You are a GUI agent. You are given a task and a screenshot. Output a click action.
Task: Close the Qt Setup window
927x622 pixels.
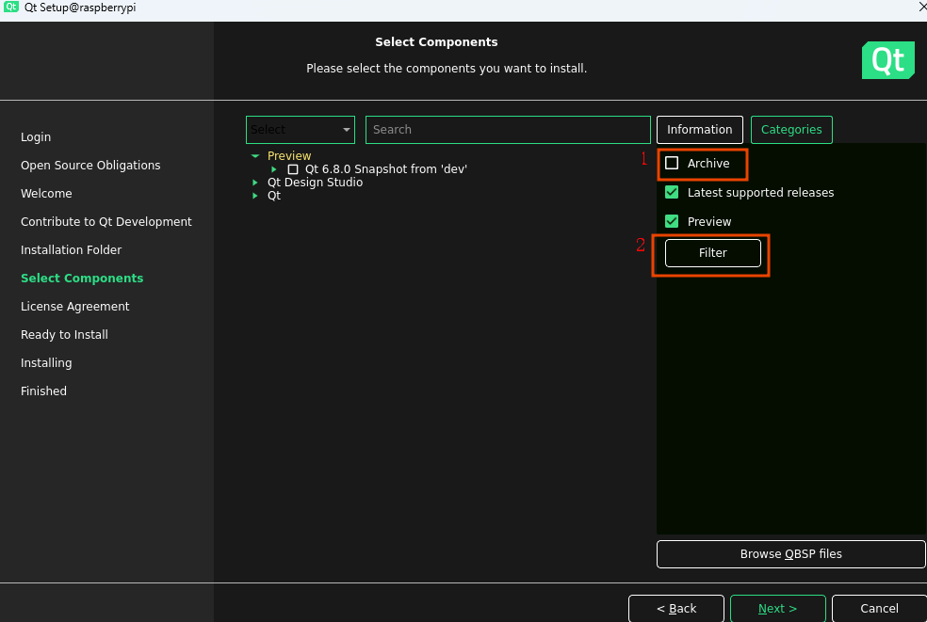pos(921,7)
